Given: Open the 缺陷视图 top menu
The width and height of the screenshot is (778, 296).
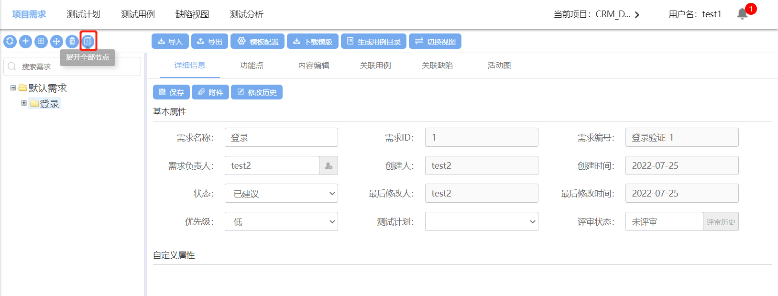Looking at the screenshot, I should pyautogui.click(x=192, y=14).
